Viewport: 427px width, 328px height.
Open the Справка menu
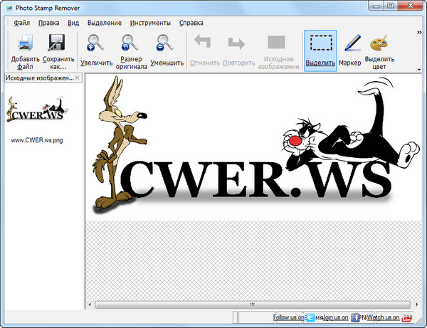[x=191, y=23]
